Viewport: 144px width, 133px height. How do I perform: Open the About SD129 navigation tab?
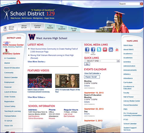coord(24,27)
